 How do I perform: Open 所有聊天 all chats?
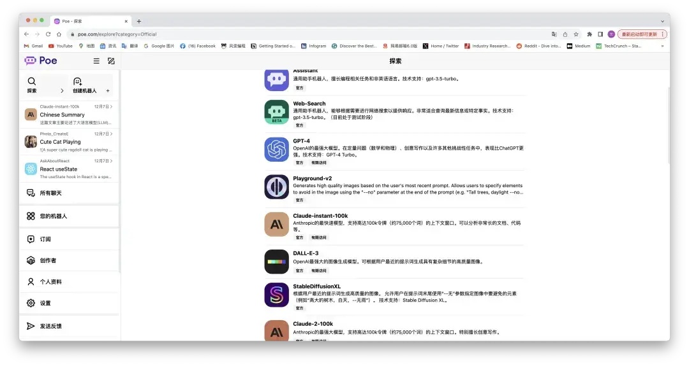(69, 193)
